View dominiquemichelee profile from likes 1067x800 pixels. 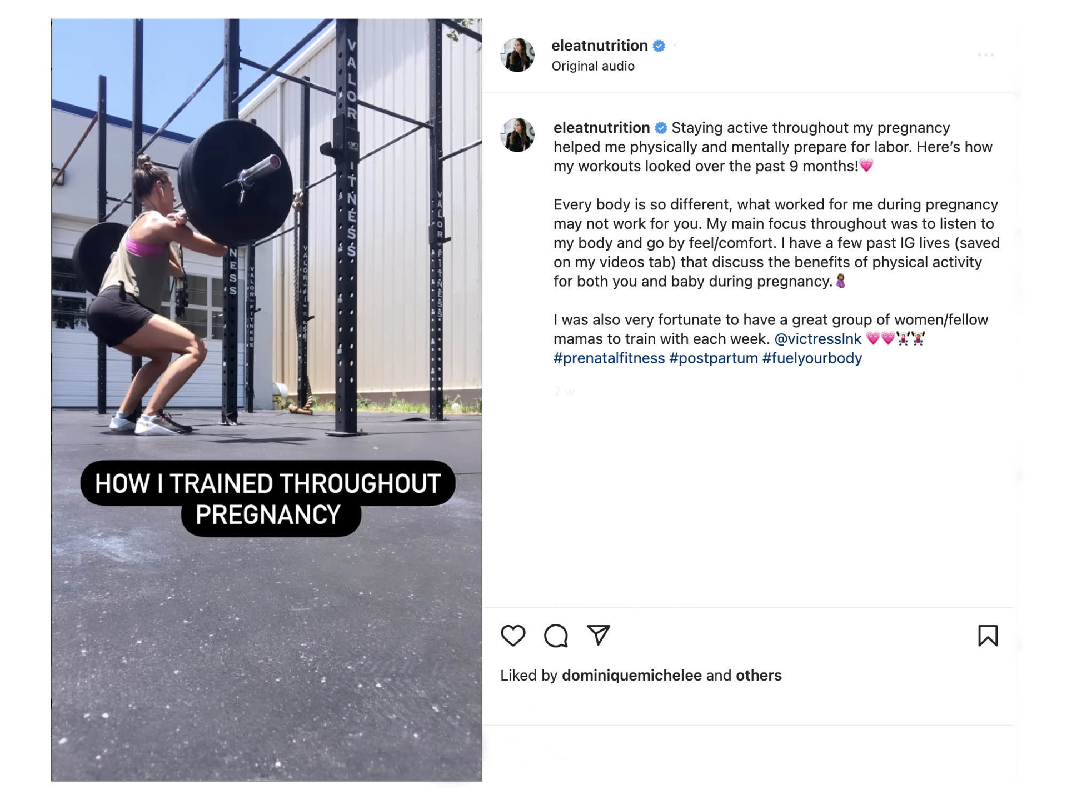pyautogui.click(x=631, y=676)
